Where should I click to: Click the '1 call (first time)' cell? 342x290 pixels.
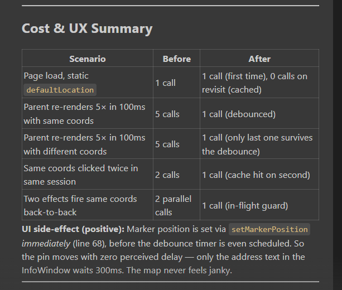259,83
